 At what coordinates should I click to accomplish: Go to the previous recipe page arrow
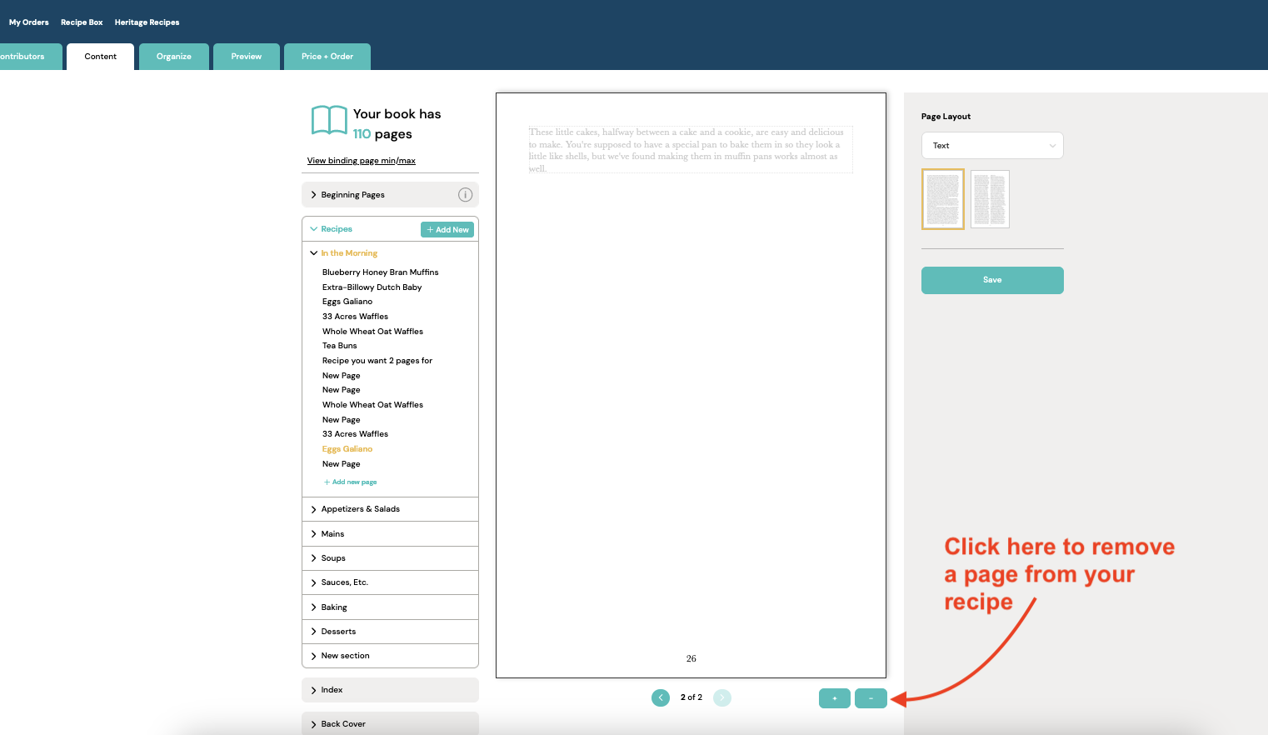[x=661, y=697]
